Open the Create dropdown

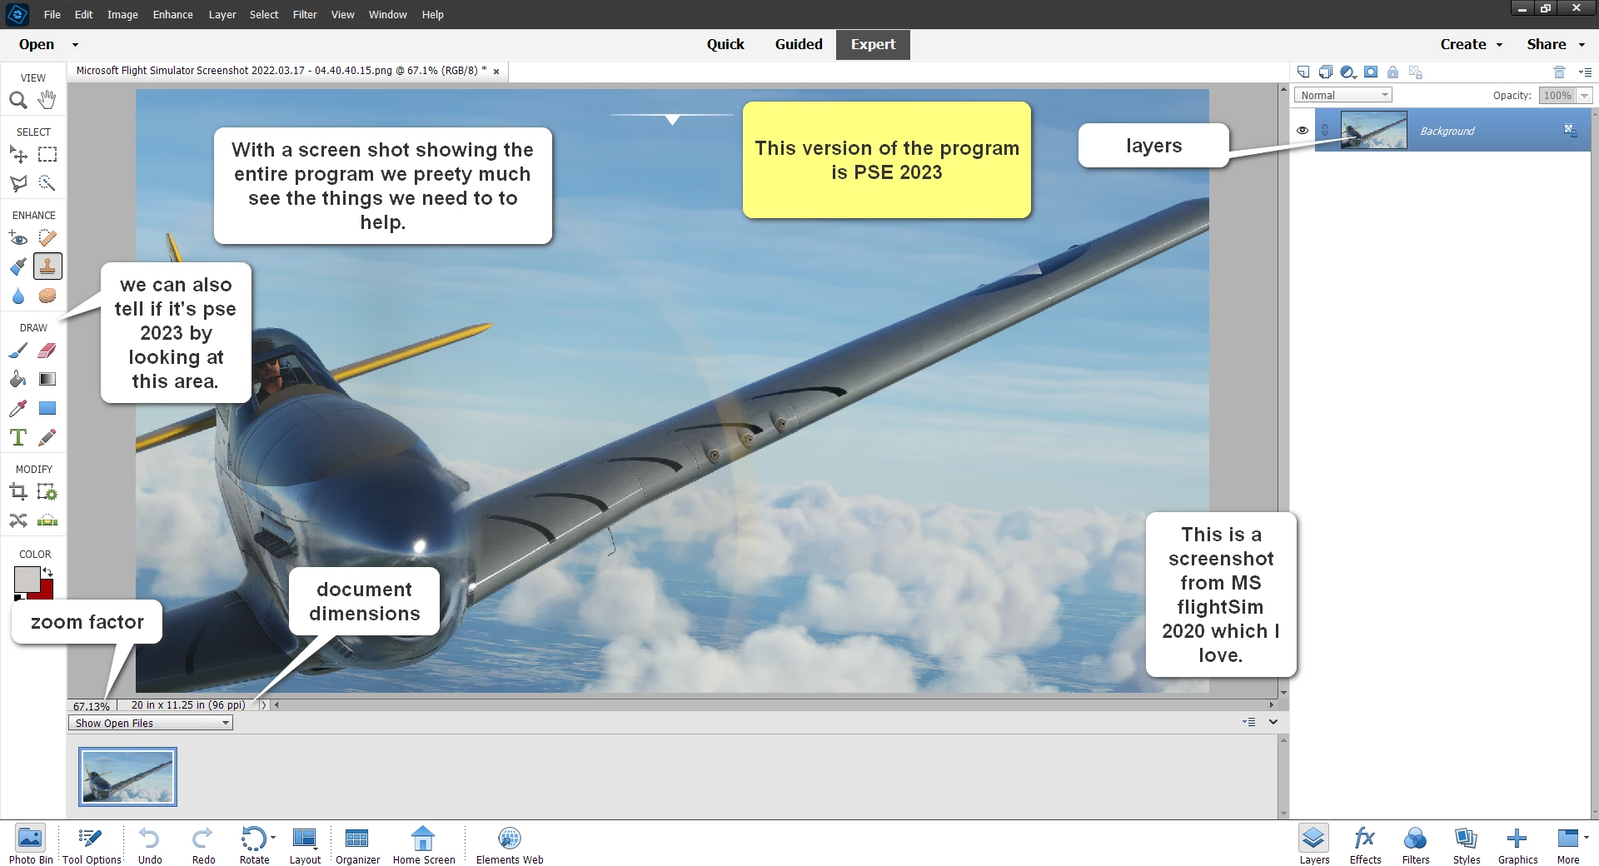tap(1471, 44)
